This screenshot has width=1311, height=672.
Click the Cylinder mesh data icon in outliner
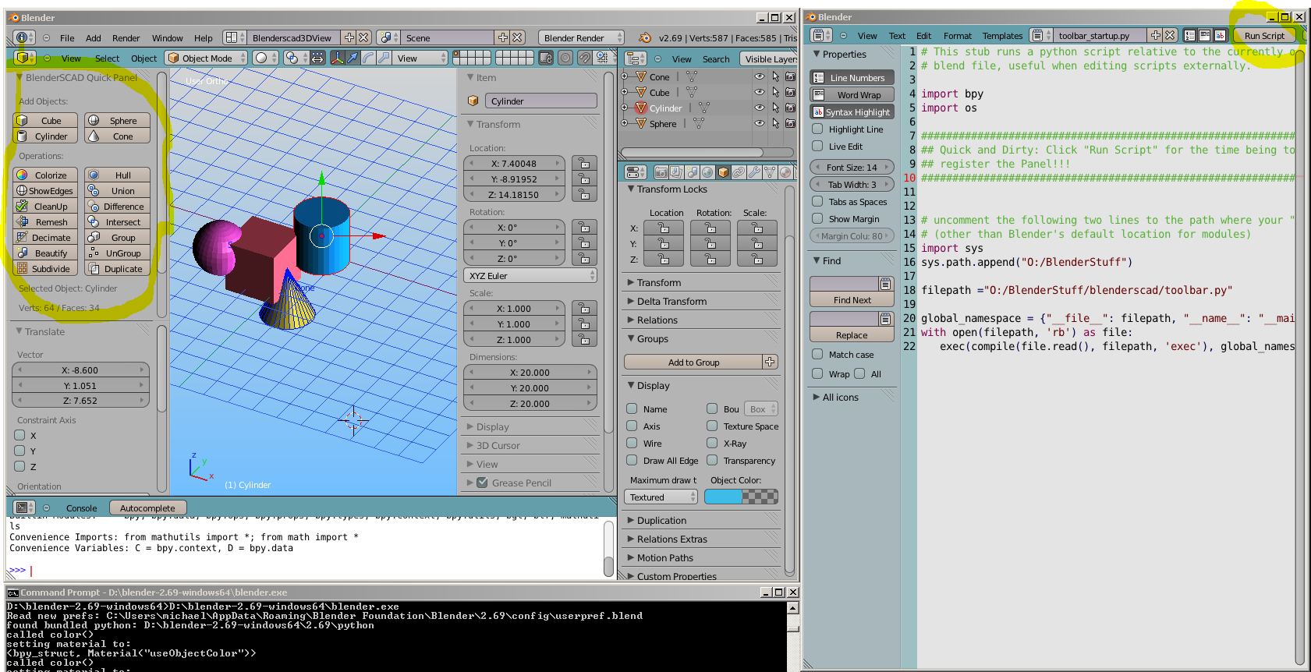(704, 108)
